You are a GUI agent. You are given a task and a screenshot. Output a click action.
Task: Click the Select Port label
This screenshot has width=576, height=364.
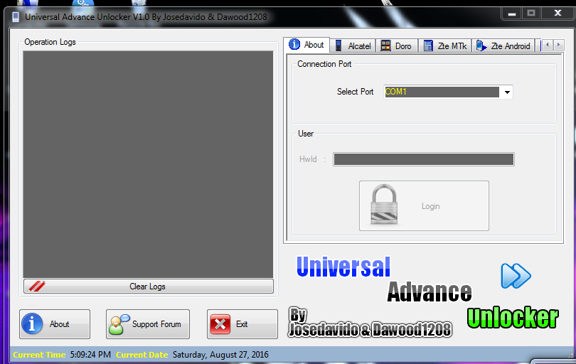[x=355, y=92]
